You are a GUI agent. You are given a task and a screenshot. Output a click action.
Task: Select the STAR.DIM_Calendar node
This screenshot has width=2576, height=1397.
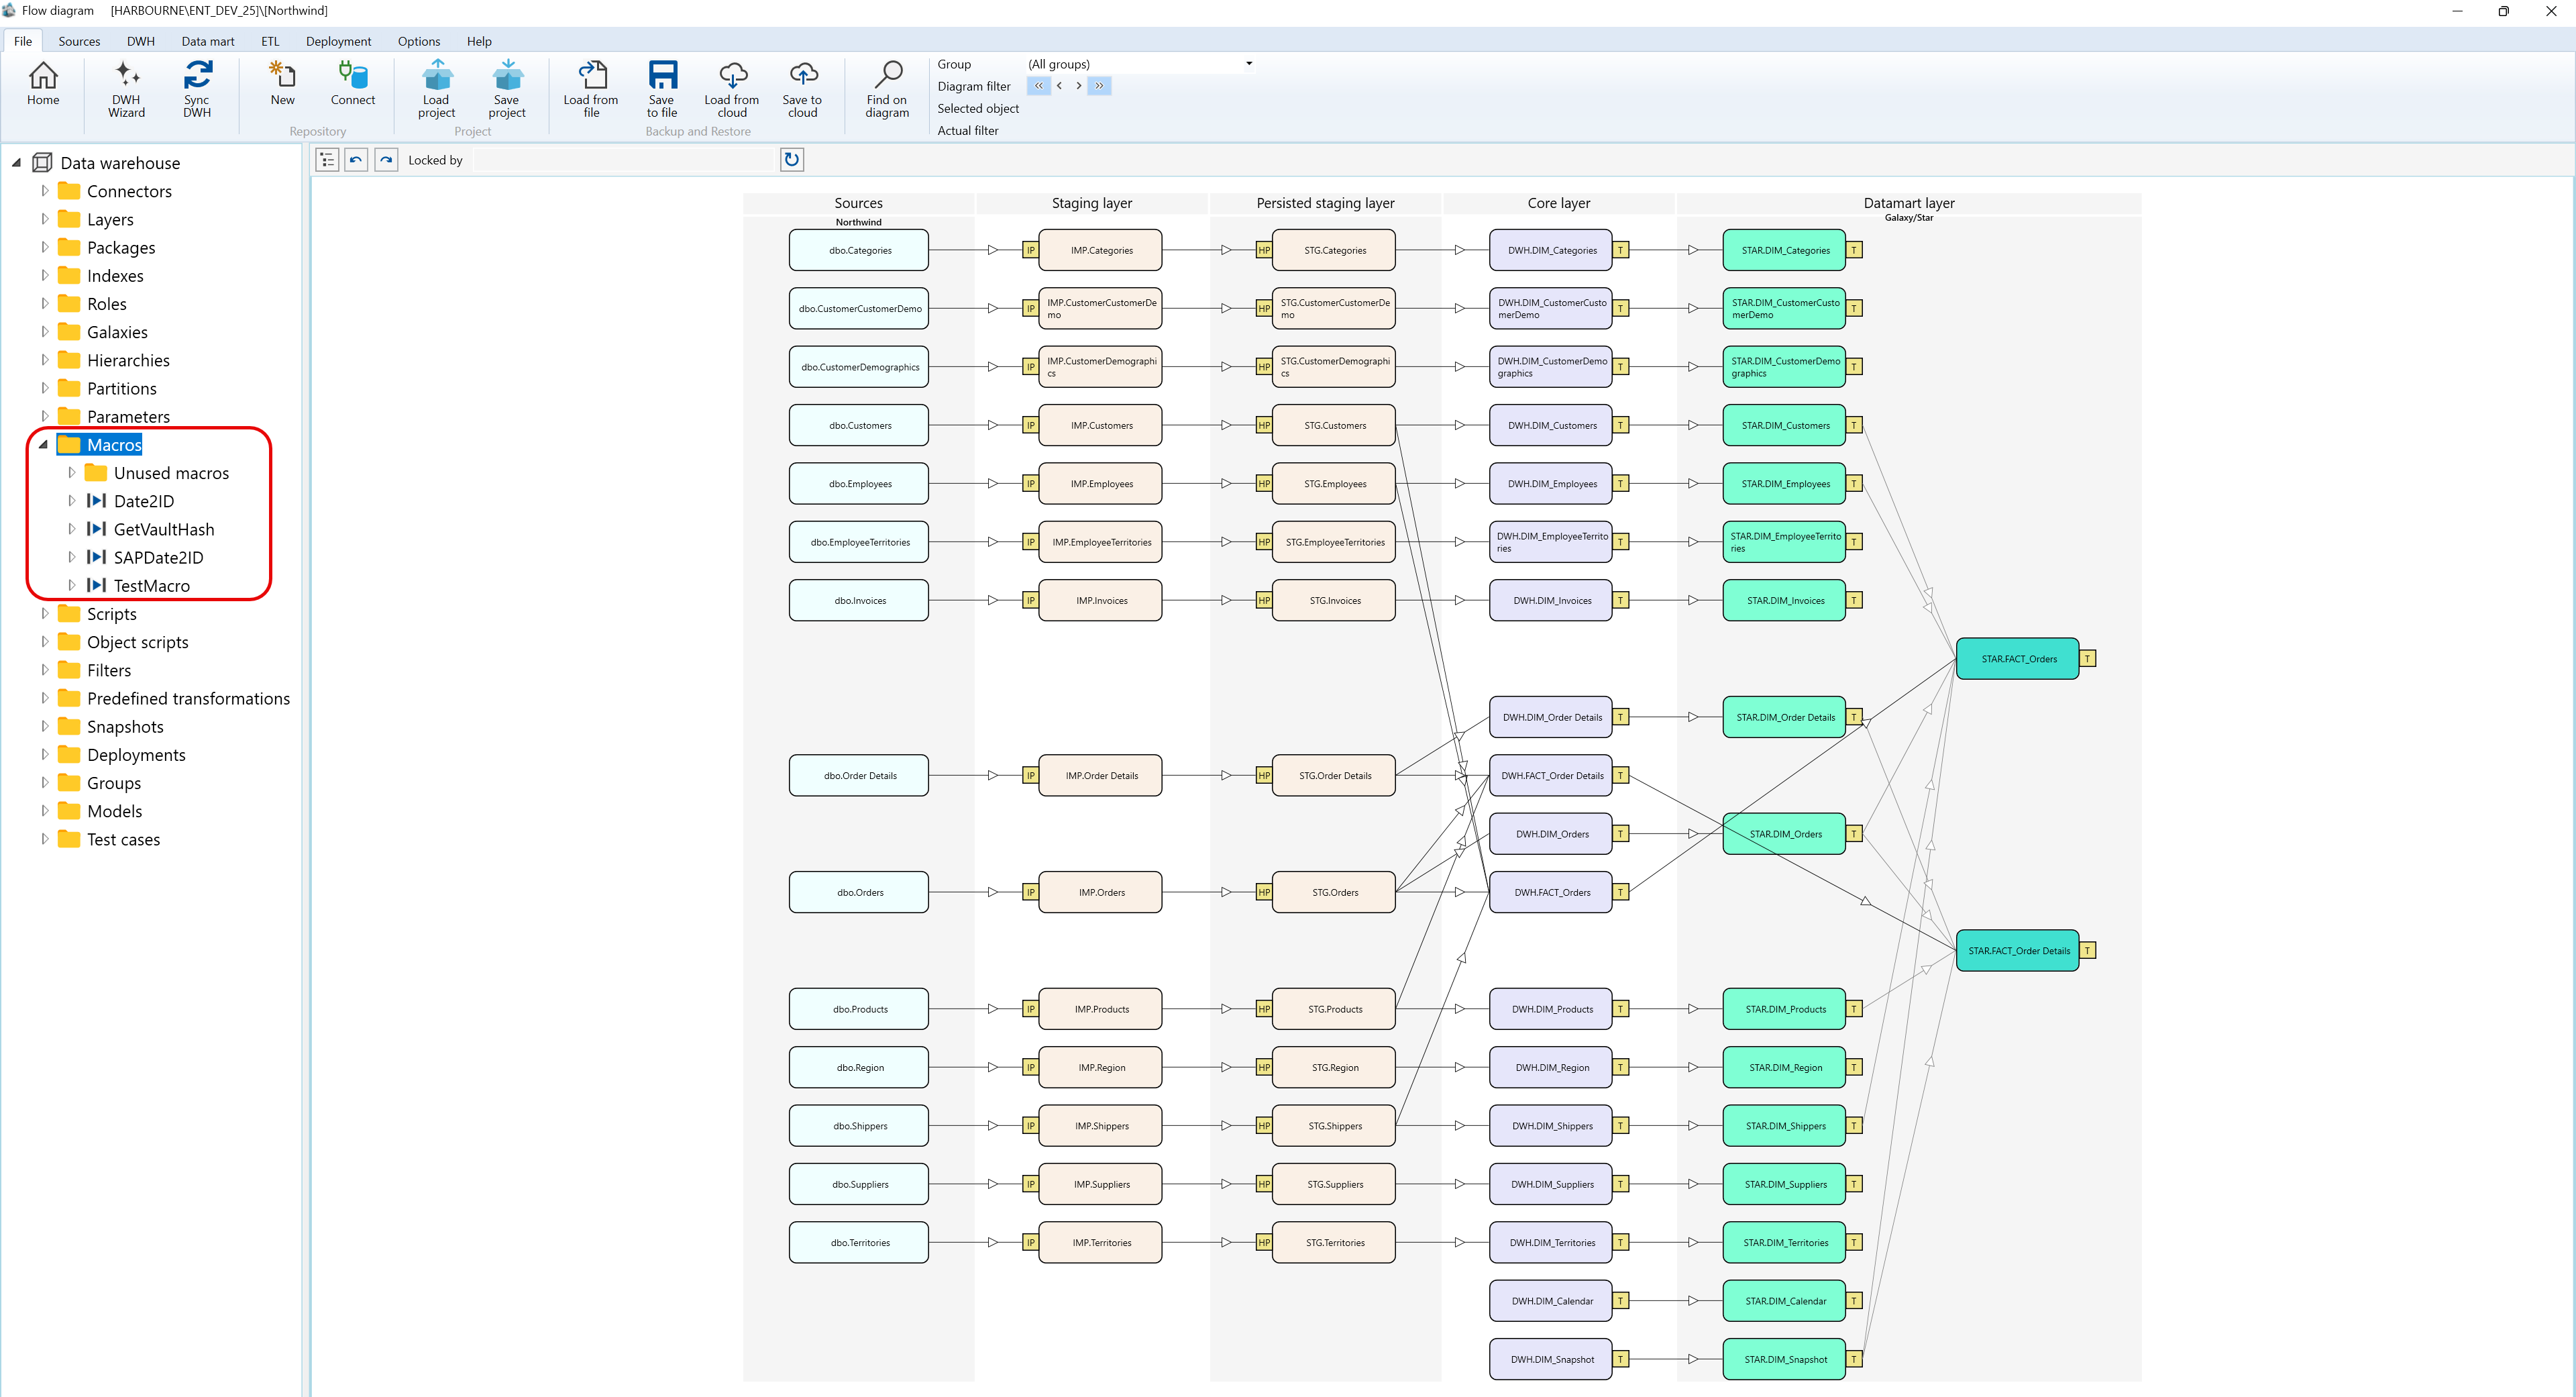tap(1785, 1301)
